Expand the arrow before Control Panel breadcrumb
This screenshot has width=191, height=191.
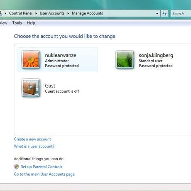[x=5, y=13]
